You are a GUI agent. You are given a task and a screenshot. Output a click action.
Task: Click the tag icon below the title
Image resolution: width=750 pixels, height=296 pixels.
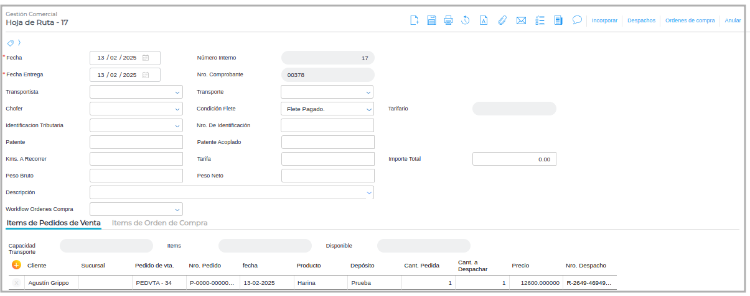pyautogui.click(x=11, y=43)
